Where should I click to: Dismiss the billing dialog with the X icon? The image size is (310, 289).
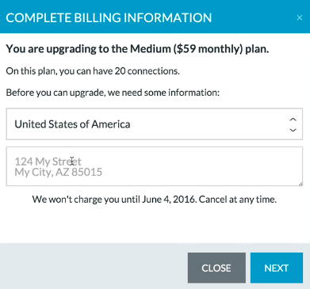(300, 17)
